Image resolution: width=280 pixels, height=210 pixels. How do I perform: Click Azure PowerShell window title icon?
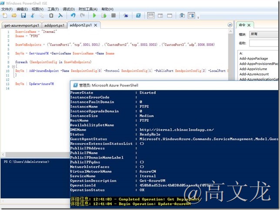pyautogui.click(x=76, y=85)
